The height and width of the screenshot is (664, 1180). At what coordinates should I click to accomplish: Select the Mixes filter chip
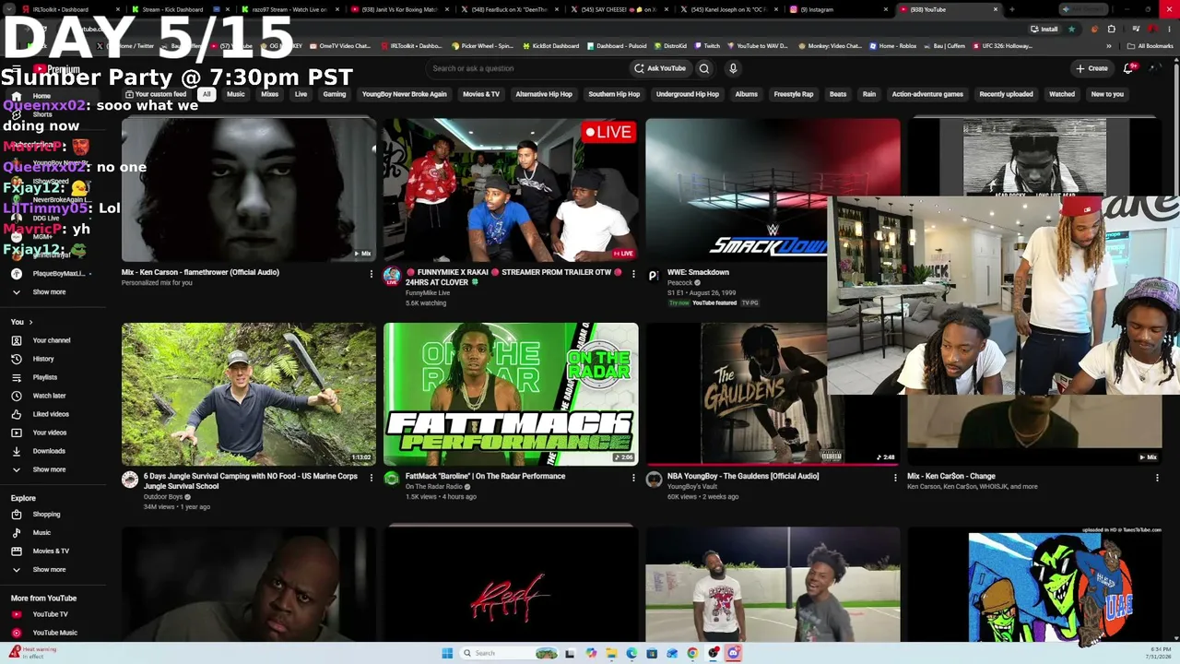(269, 94)
